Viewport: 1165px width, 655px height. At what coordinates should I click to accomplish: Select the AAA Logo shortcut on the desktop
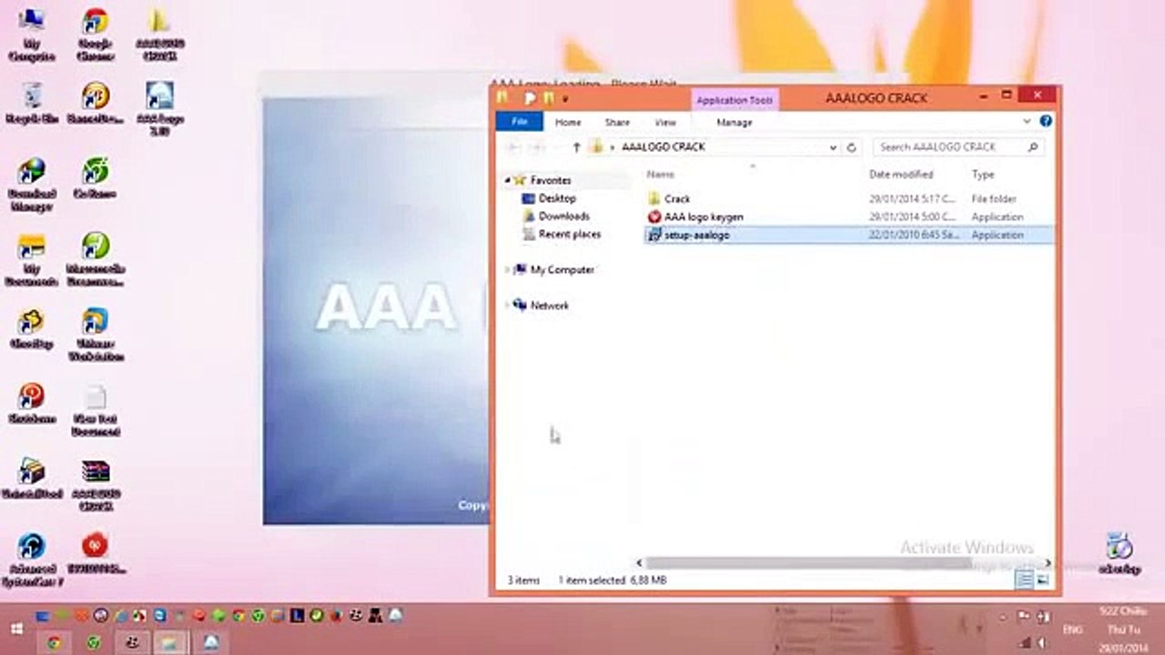click(159, 109)
